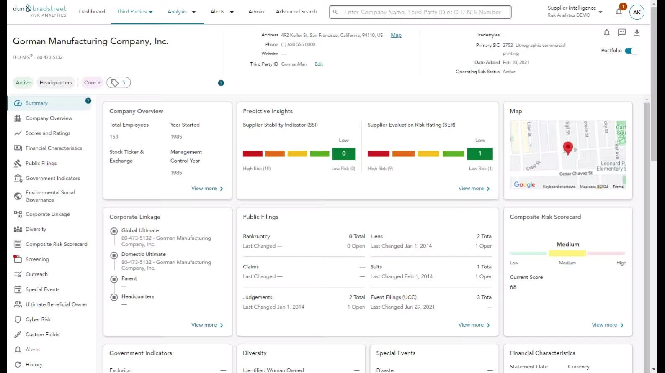Open Cyber Risk shield icon
Screen dimensions: 665x373
(x=18, y=320)
